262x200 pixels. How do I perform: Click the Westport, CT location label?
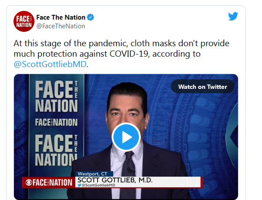pyautogui.click(x=92, y=174)
